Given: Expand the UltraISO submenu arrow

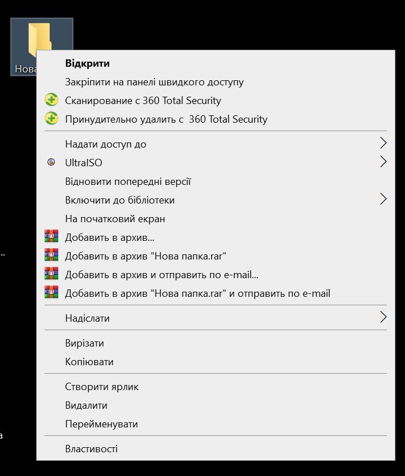Looking at the screenshot, I should [384, 162].
